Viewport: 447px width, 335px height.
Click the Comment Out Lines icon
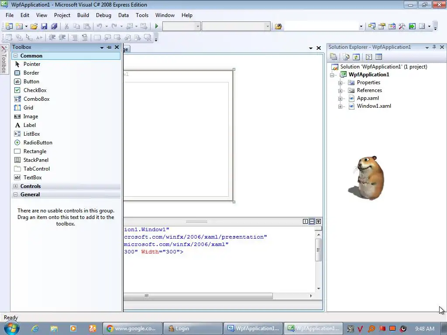click(x=74, y=38)
